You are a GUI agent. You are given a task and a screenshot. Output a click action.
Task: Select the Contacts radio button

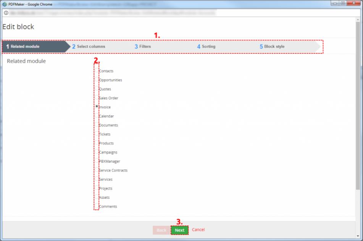click(x=97, y=71)
